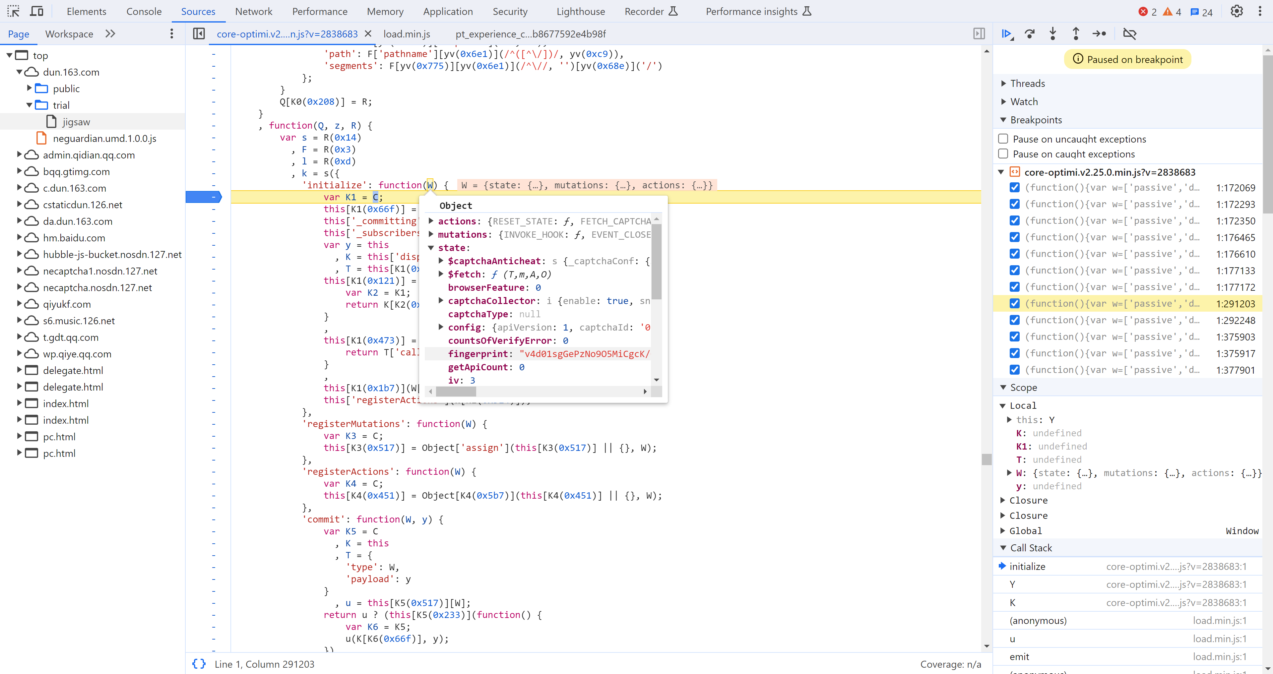1273x674 pixels.
Task: Select the Y call stack frame
Action: [x=1128, y=584]
